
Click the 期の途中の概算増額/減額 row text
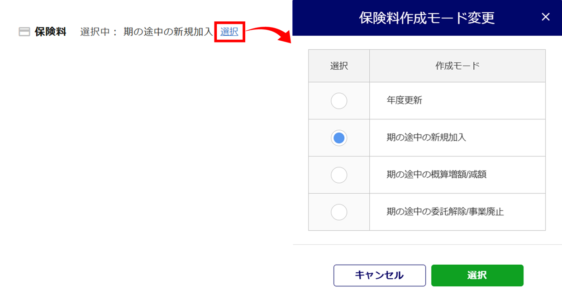(437, 175)
